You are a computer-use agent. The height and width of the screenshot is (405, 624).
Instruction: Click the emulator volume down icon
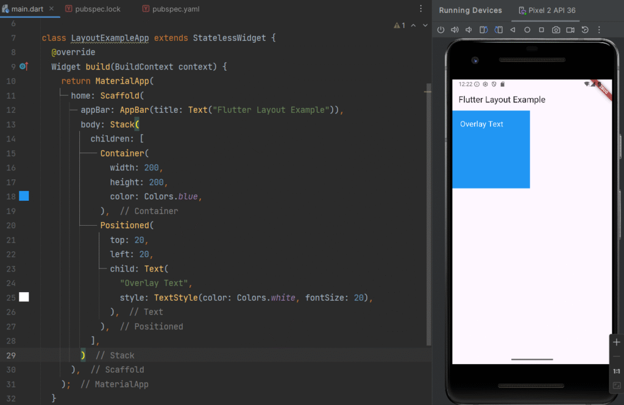tap(469, 30)
